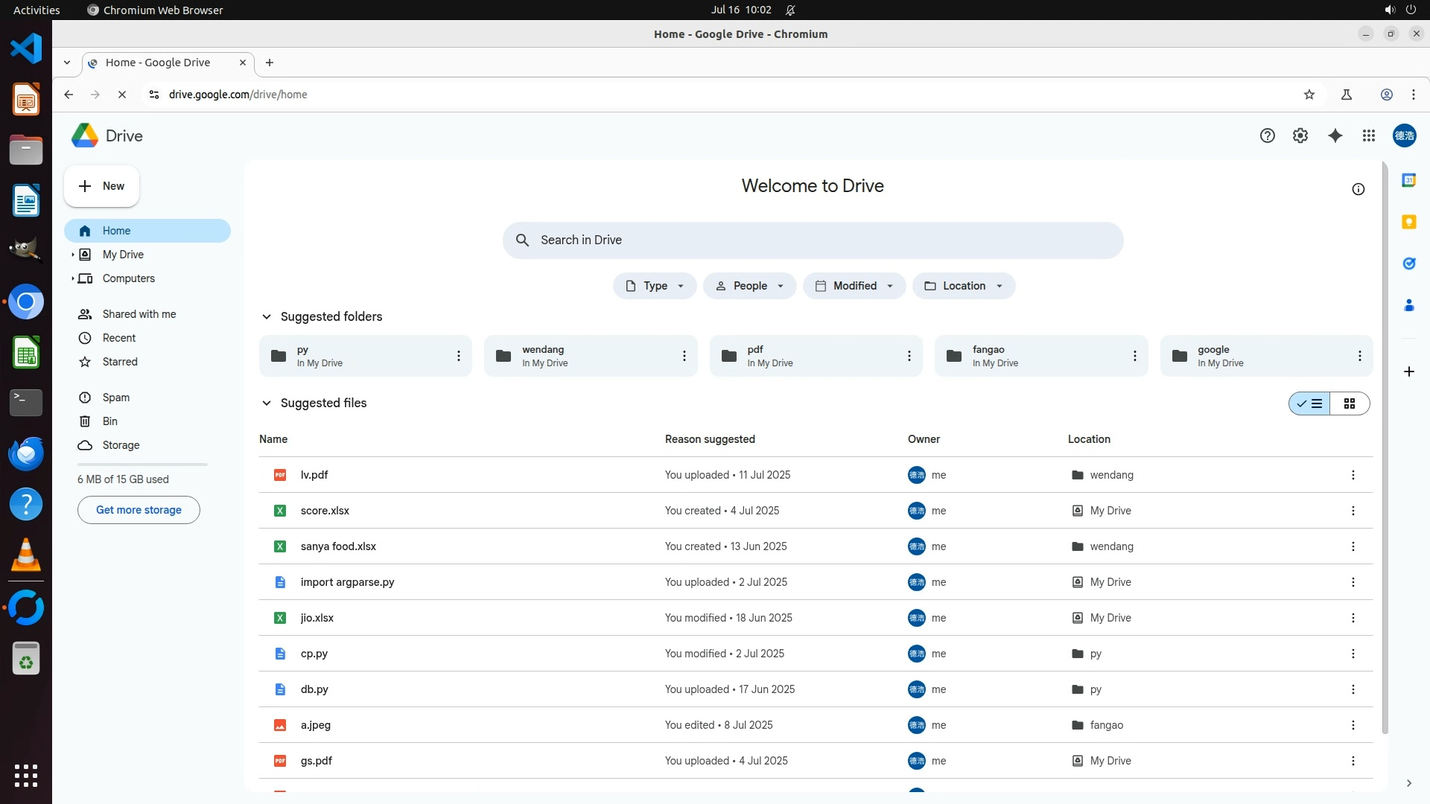This screenshot has height=804, width=1430.
Task: Click the storage usage progress bar
Action: pyautogui.click(x=142, y=465)
